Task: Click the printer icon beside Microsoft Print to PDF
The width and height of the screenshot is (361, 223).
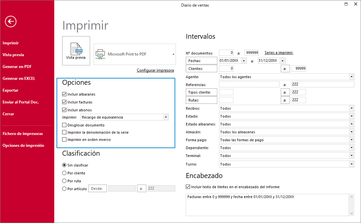Action: point(100,54)
